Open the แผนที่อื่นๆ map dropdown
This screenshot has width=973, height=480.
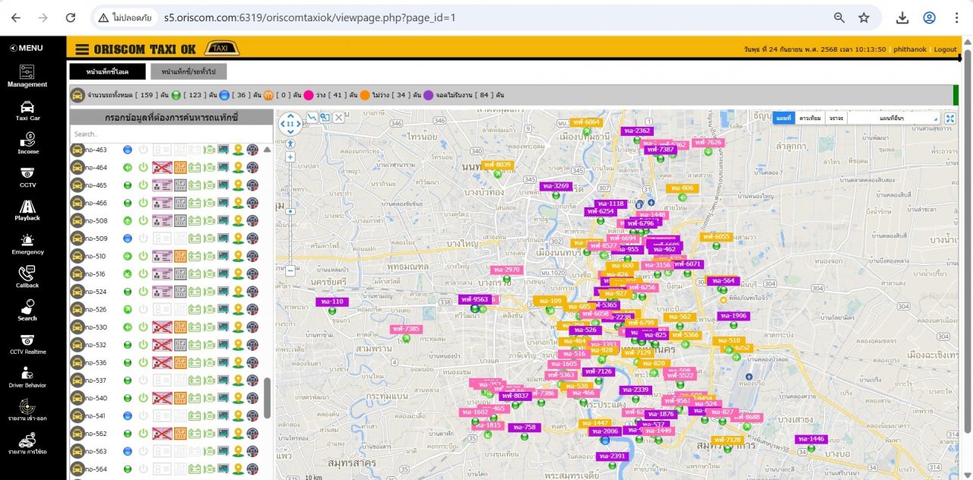[894, 118]
